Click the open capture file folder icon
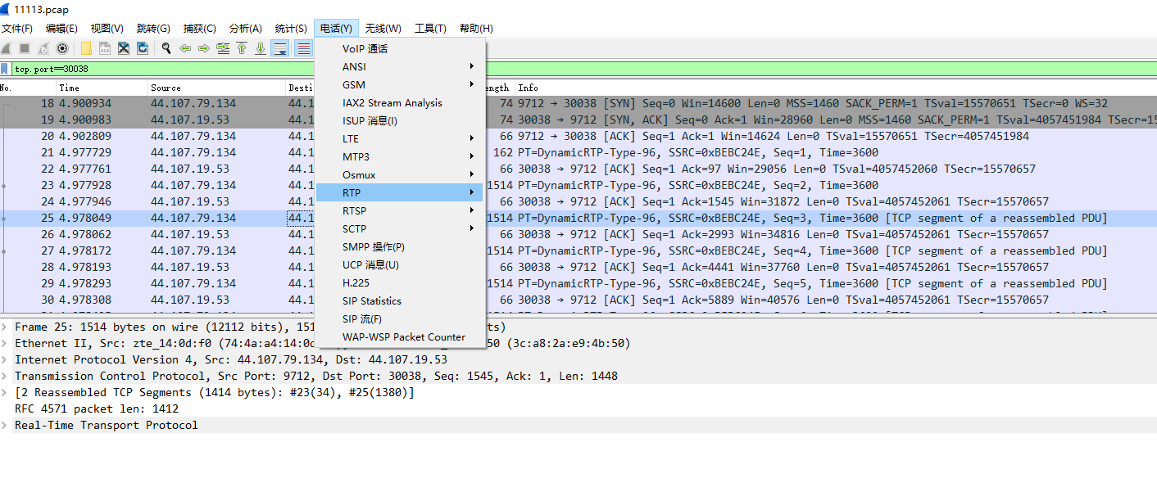The height and width of the screenshot is (492, 1157). click(86, 48)
